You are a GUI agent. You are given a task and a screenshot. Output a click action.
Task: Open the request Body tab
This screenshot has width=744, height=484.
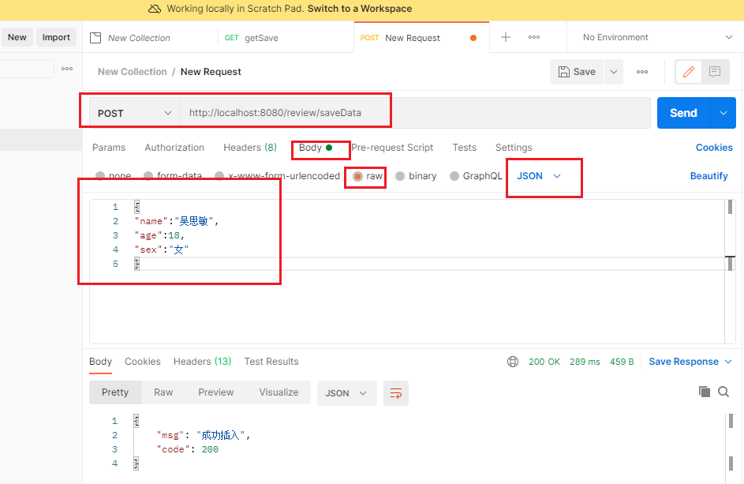[x=316, y=148]
